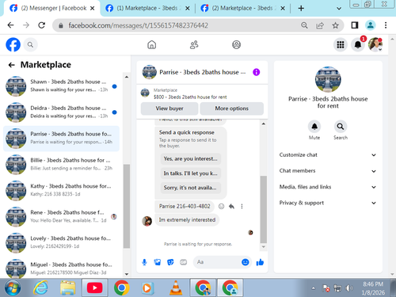This screenshot has height=297, width=396.
Task: Click the conversation list scrollbar thumb
Action: tap(127, 206)
